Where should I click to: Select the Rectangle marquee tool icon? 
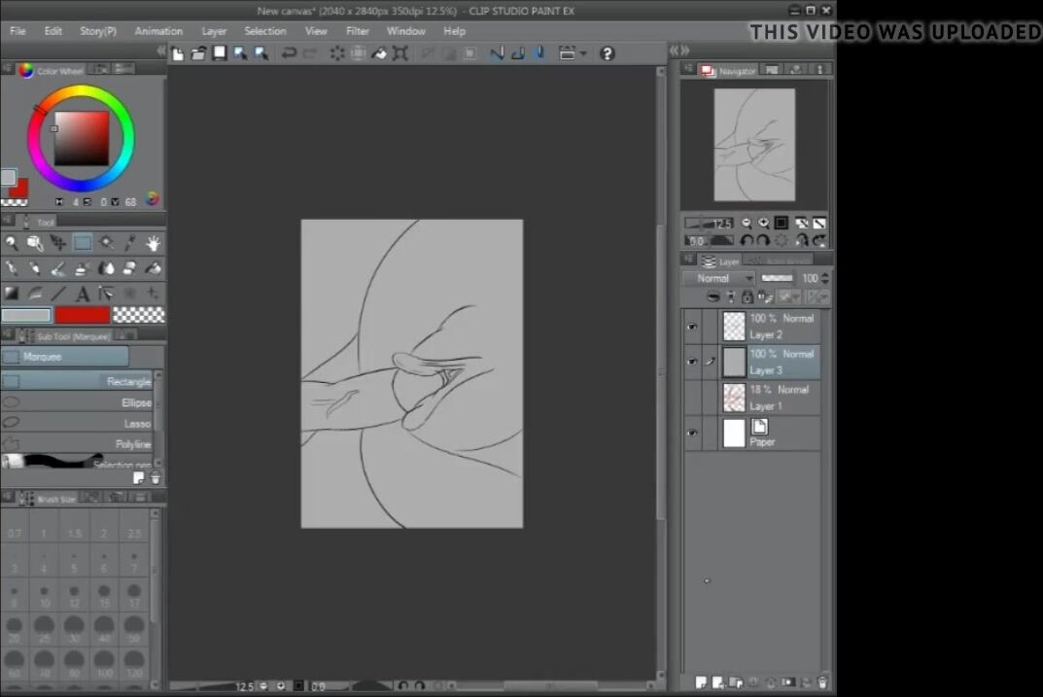coord(83,243)
